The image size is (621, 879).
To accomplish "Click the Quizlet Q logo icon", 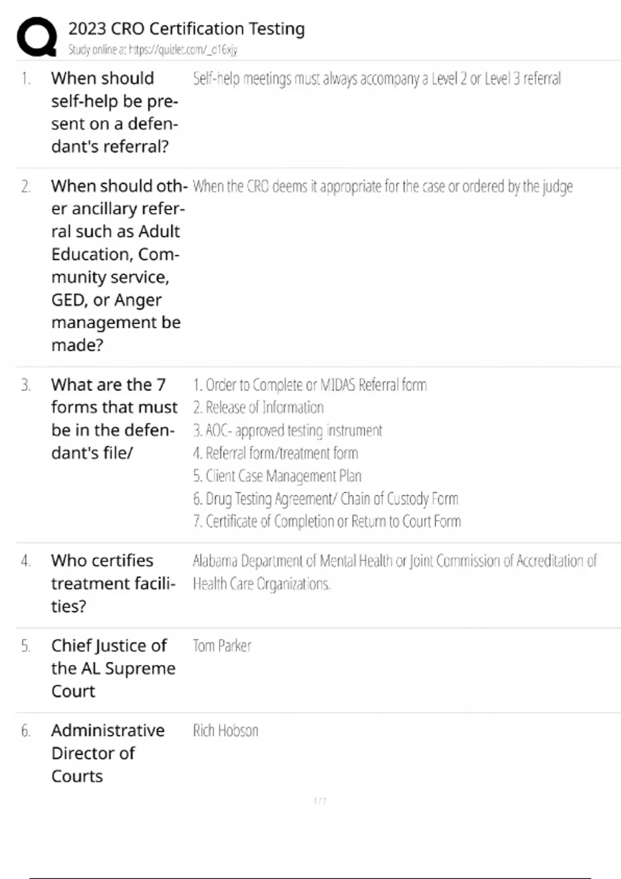I will [37, 36].
